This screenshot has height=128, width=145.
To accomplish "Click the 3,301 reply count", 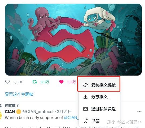I will [18, 82].
